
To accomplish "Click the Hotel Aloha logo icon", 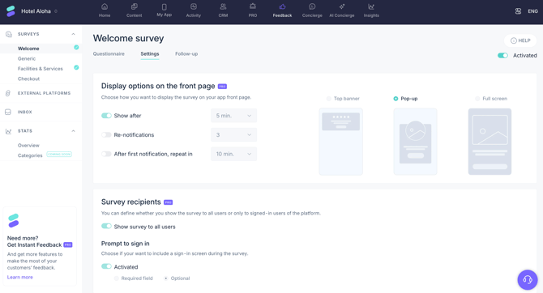I will [11, 11].
